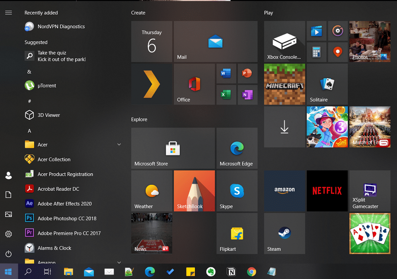The image size is (397, 279).
Task: Open the Calculator tile
Action: tap(316, 52)
